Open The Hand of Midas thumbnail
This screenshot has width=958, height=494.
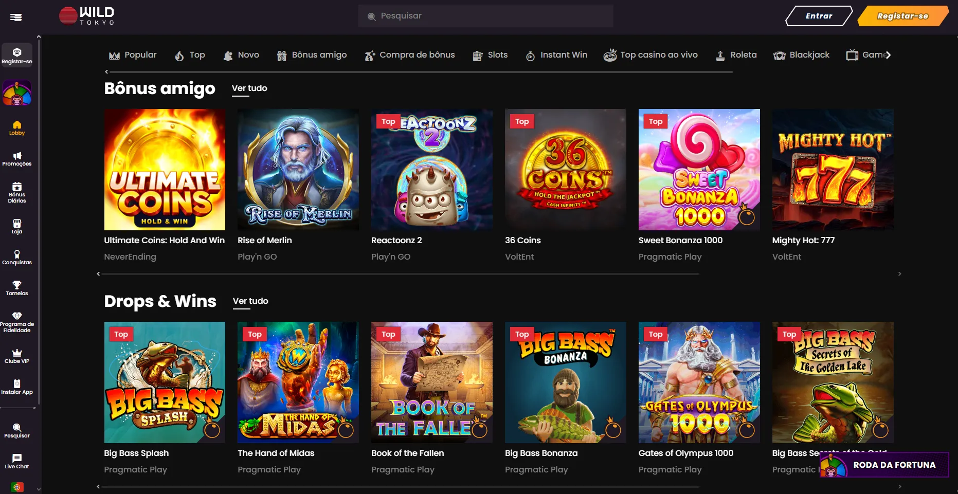(298, 382)
